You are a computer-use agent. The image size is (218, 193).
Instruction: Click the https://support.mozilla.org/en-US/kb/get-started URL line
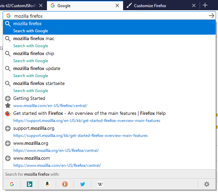87,121
